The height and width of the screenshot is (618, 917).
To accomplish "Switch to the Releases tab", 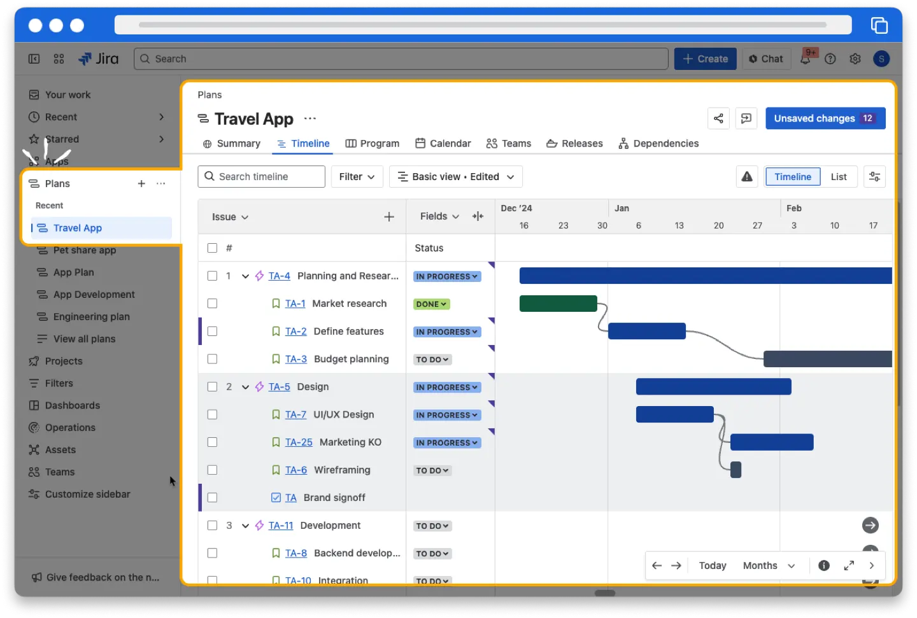I will (x=575, y=143).
